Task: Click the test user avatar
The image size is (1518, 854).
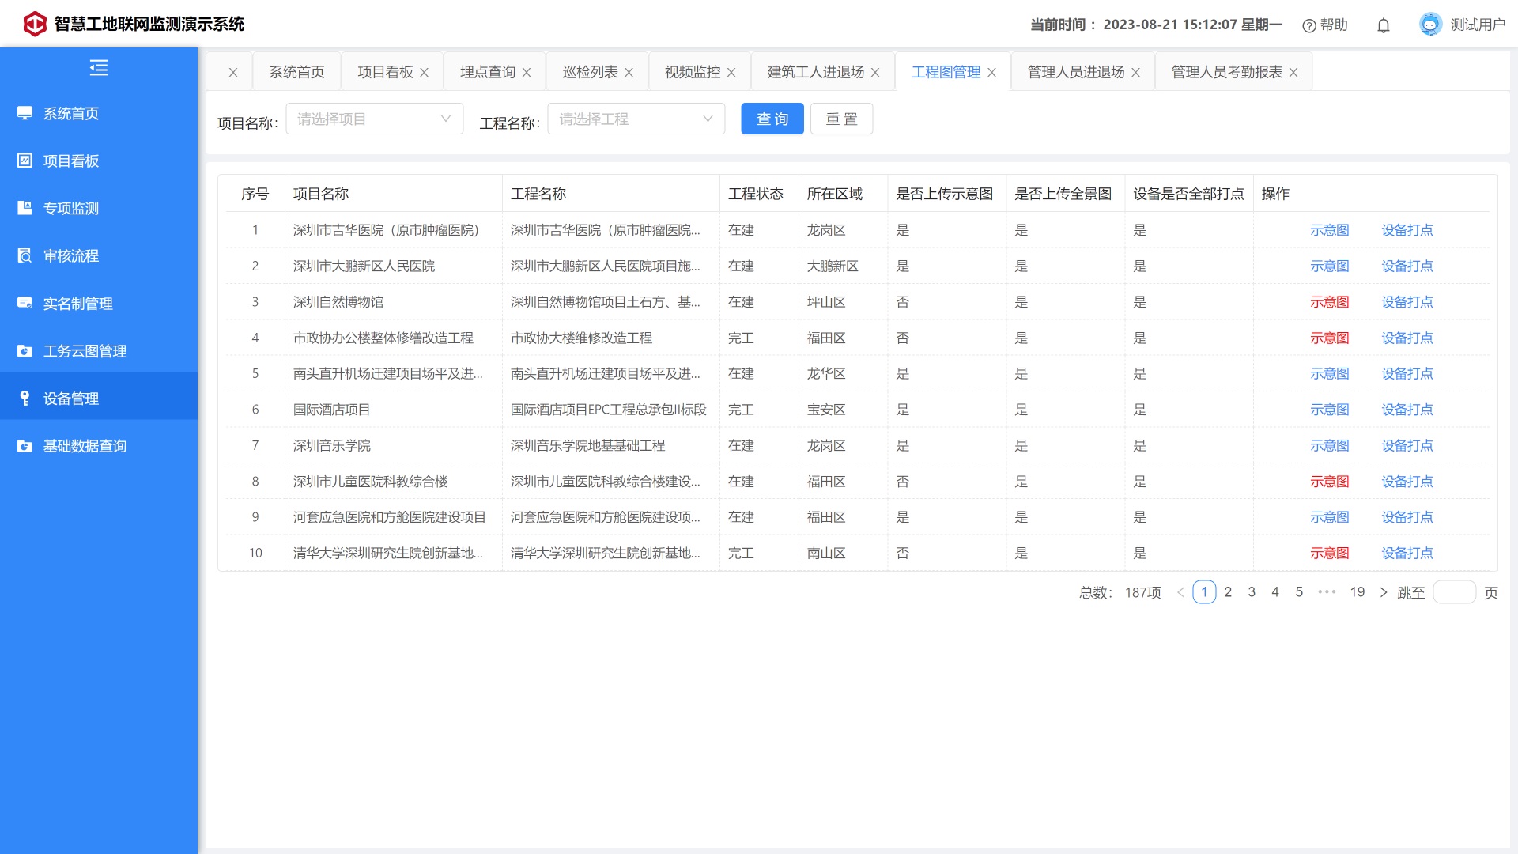Action: pyautogui.click(x=1430, y=25)
